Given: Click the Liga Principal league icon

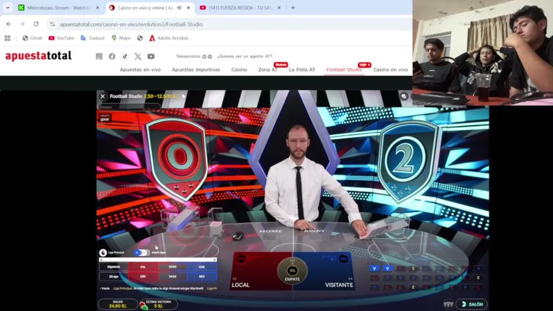Looking at the screenshot, I should [x=103, y=253].
